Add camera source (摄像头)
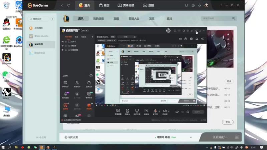This screenshot has height=150, width=267. click(127, 112)
